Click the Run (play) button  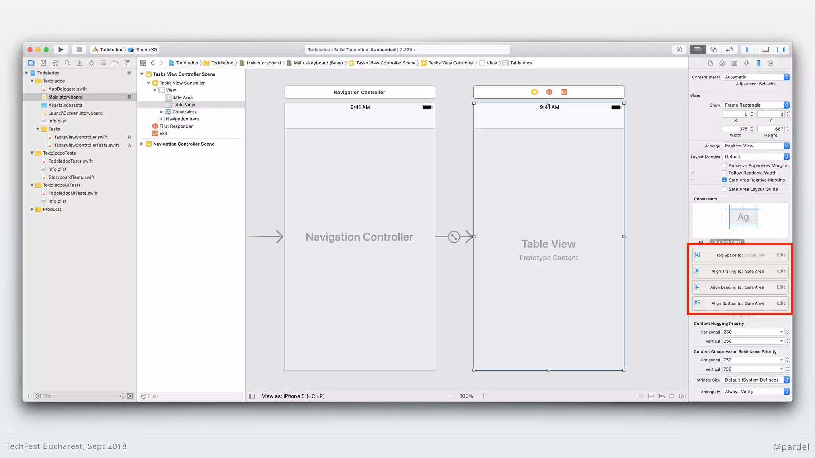[60, 50]
